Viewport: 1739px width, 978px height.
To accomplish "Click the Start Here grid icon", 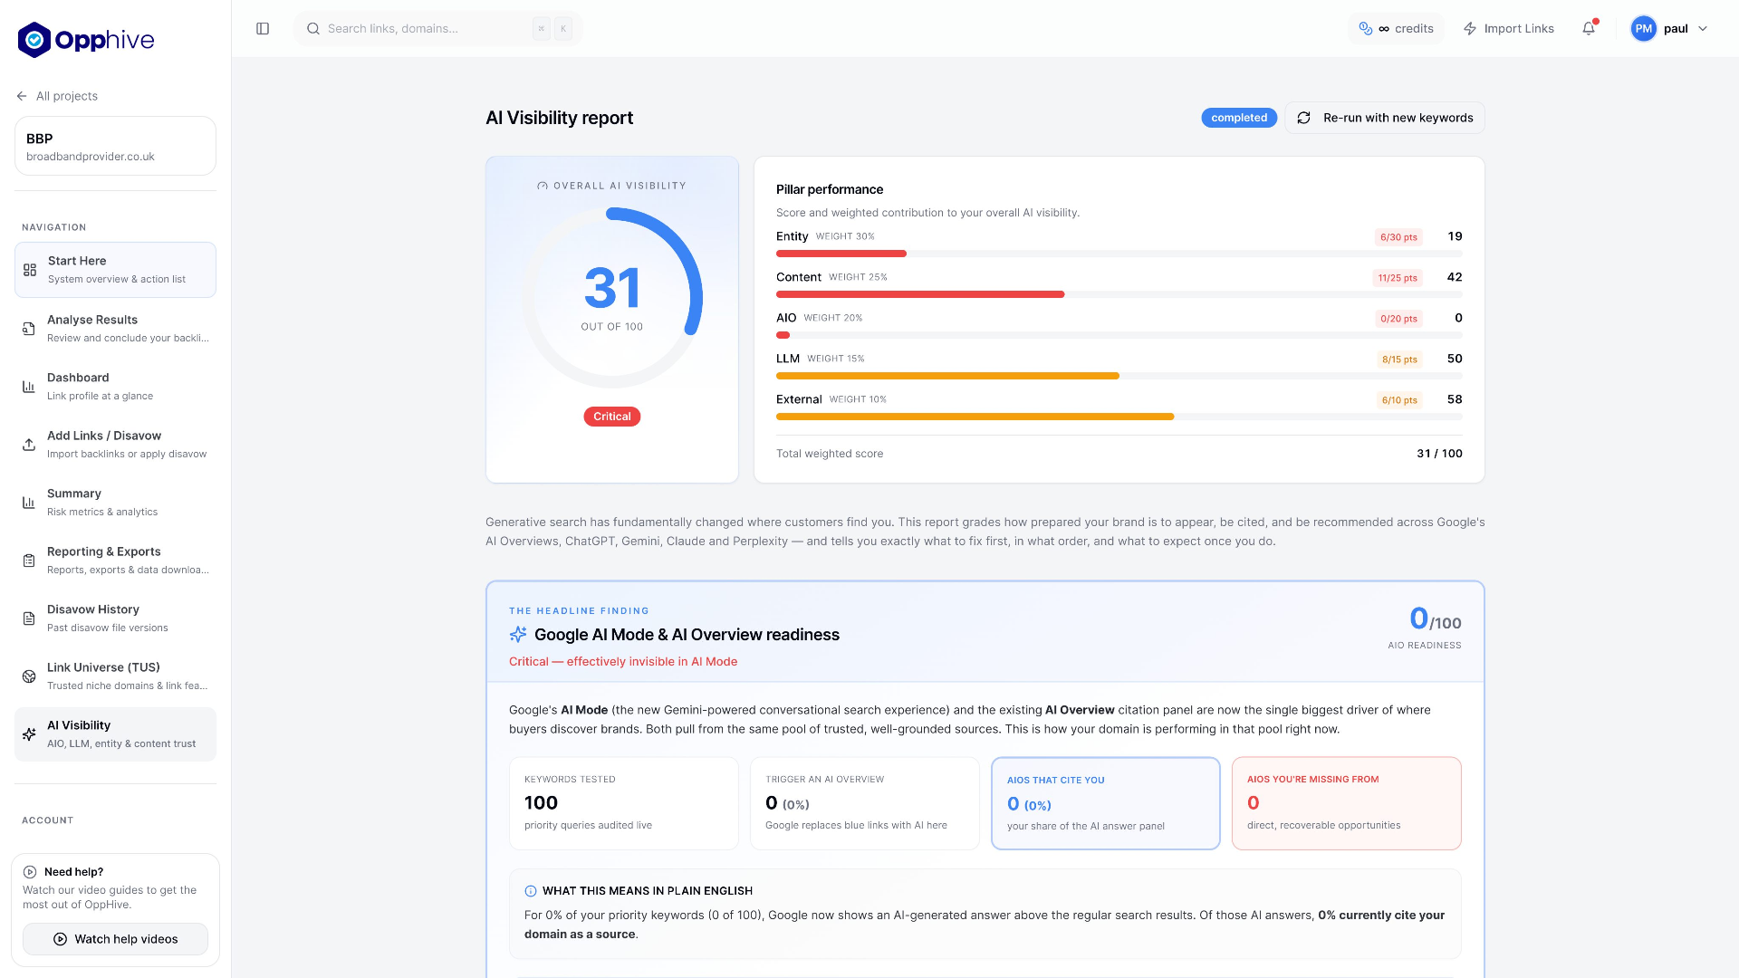I will pos(30,270).
